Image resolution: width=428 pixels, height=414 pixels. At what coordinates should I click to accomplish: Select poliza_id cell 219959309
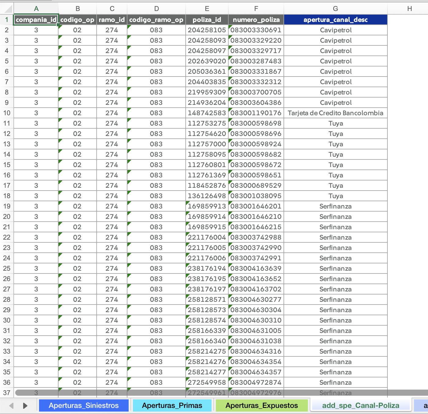207,92
